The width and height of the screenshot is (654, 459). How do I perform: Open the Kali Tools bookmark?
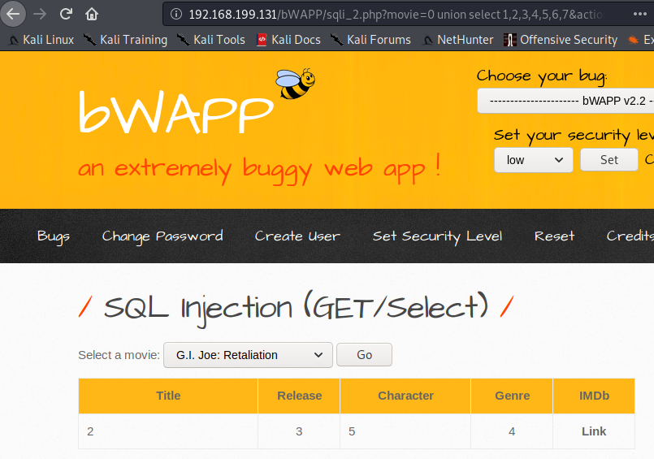211,40
